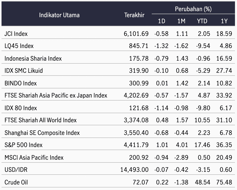The width and height of the screenshot is (237, 190).
Task: Select S&P 500 last value 4,411.79
Action: 136,145
